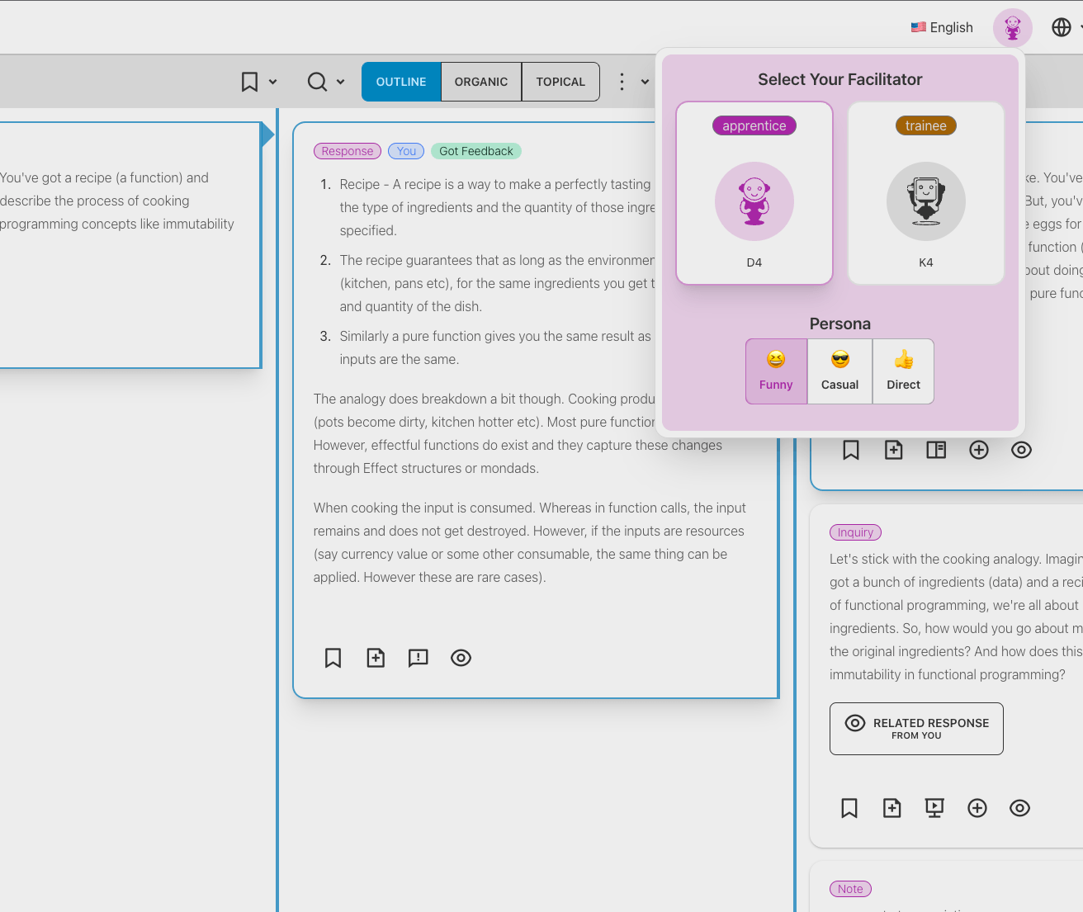Click the globe icon in the header
Image resolution: width=1083 pixels, height=912 pixels.
(x=1061, y=27)
